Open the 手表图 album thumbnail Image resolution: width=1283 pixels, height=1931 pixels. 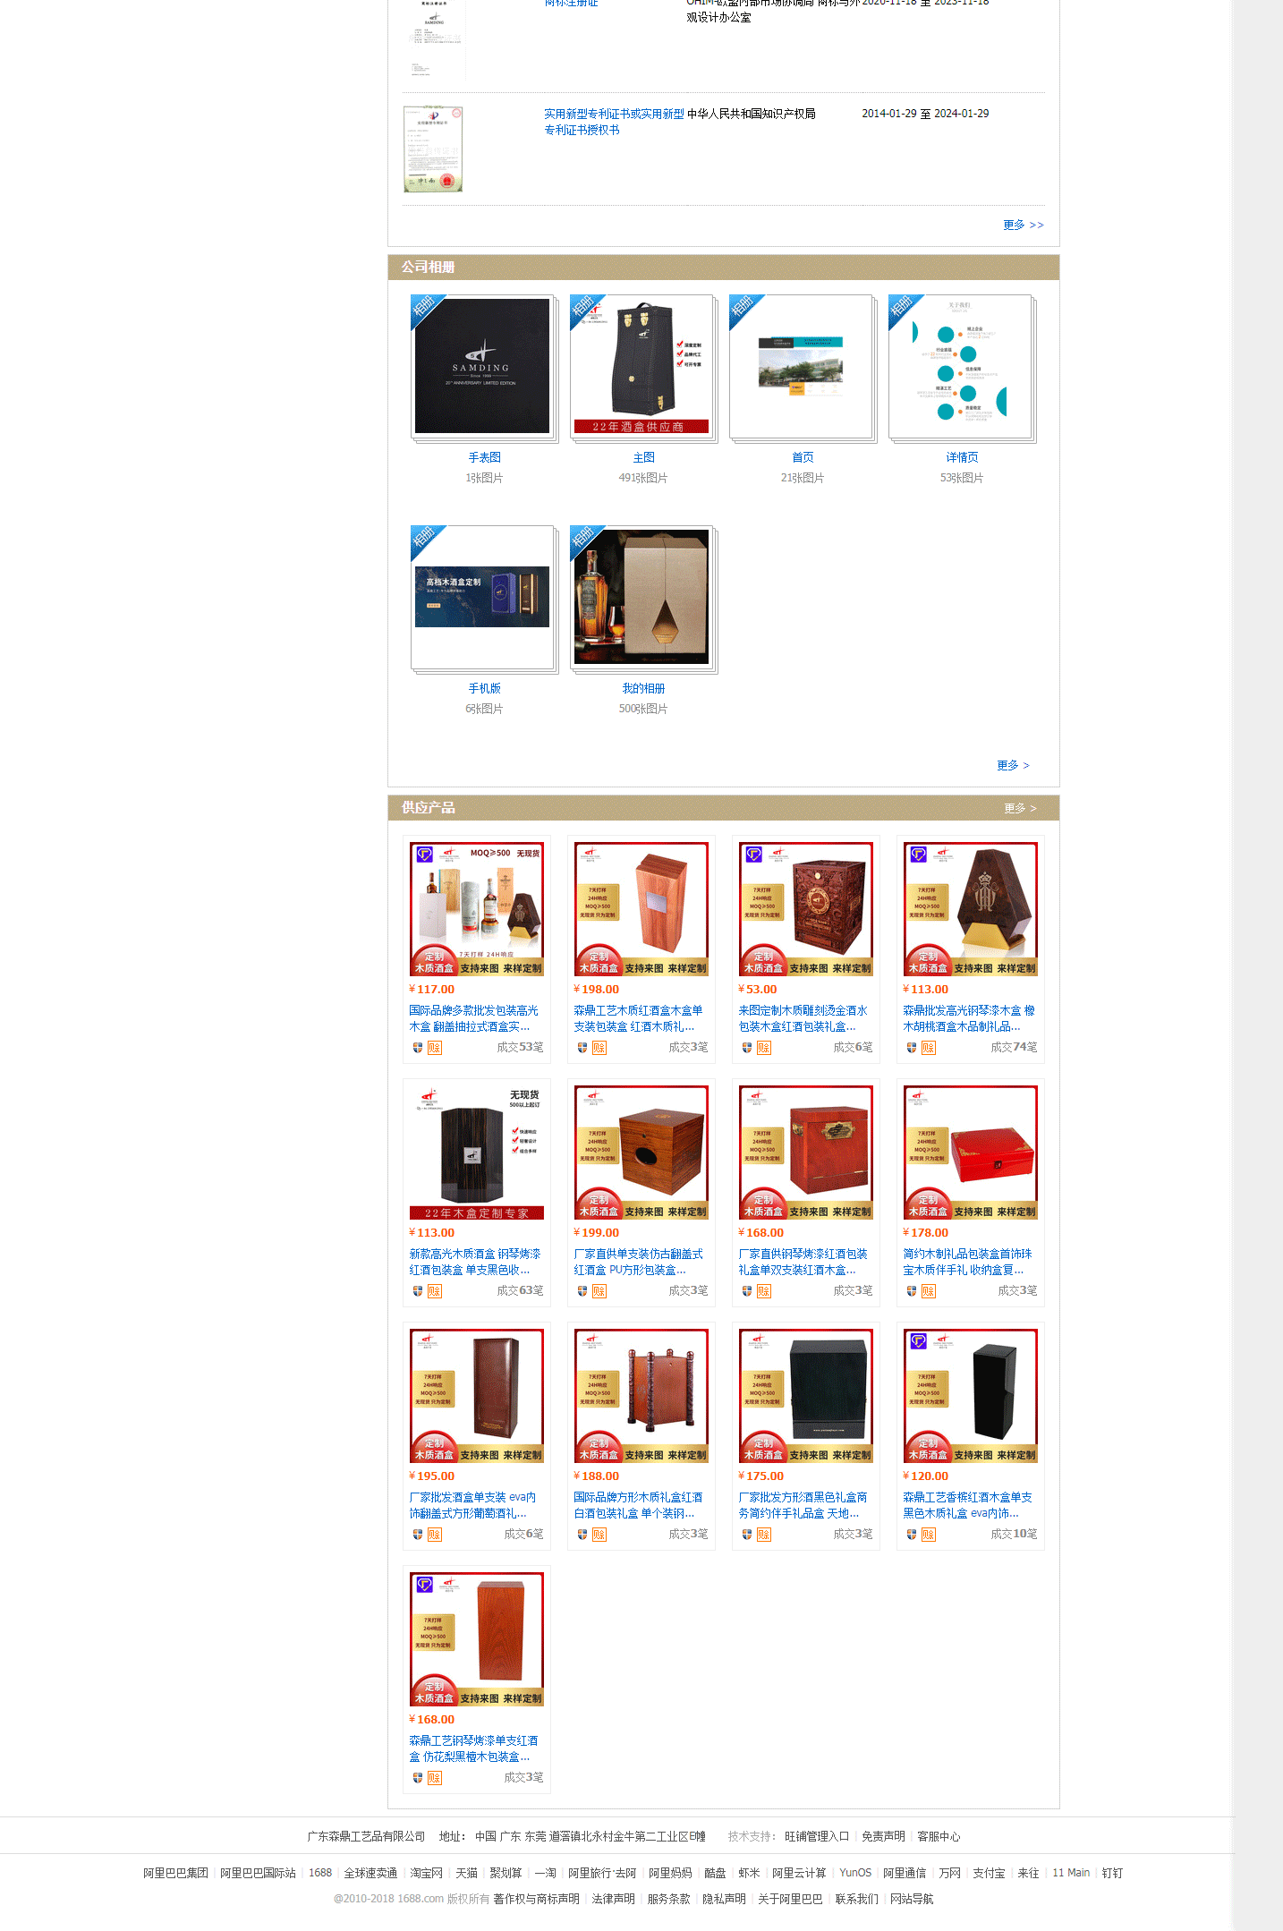click(x=482, y=366)
